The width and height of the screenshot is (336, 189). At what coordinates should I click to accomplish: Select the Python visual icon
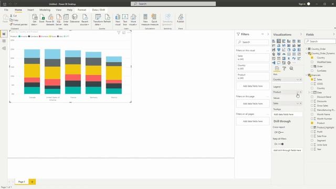click(x=294, y=58)
